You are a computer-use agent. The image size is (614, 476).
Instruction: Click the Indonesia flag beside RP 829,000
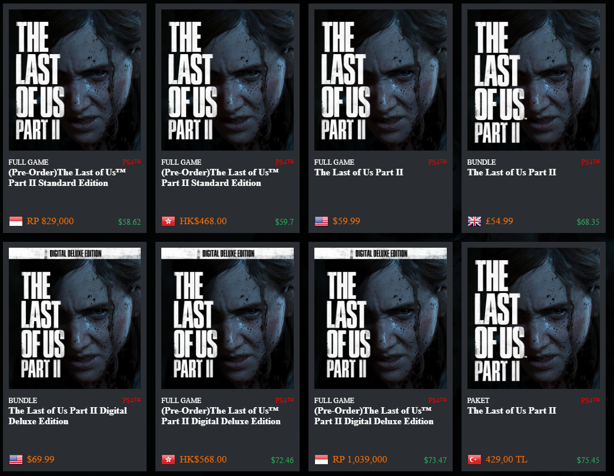(x=16, y=221)
